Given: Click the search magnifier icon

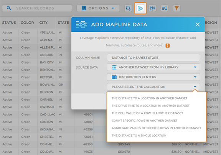Looking at the screenshot, I should [9, 8].
